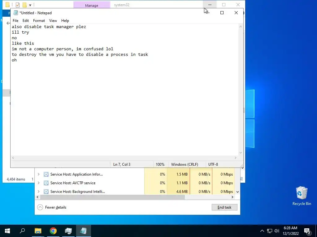Open File Explorer from taskbar
The height and width of the screenshot is (237, 317).
pos(38,231)
